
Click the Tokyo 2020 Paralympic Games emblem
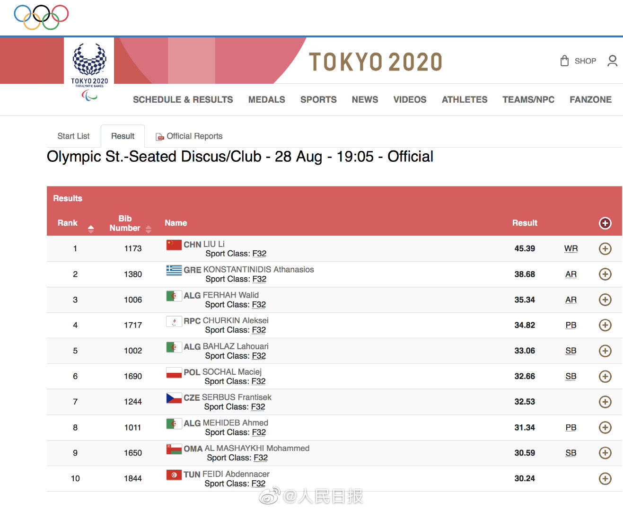coord(89,69)
